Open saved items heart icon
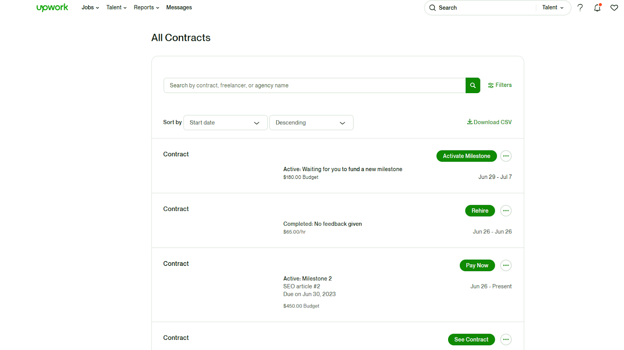This screenshot has height=350, width=624. 614,8
